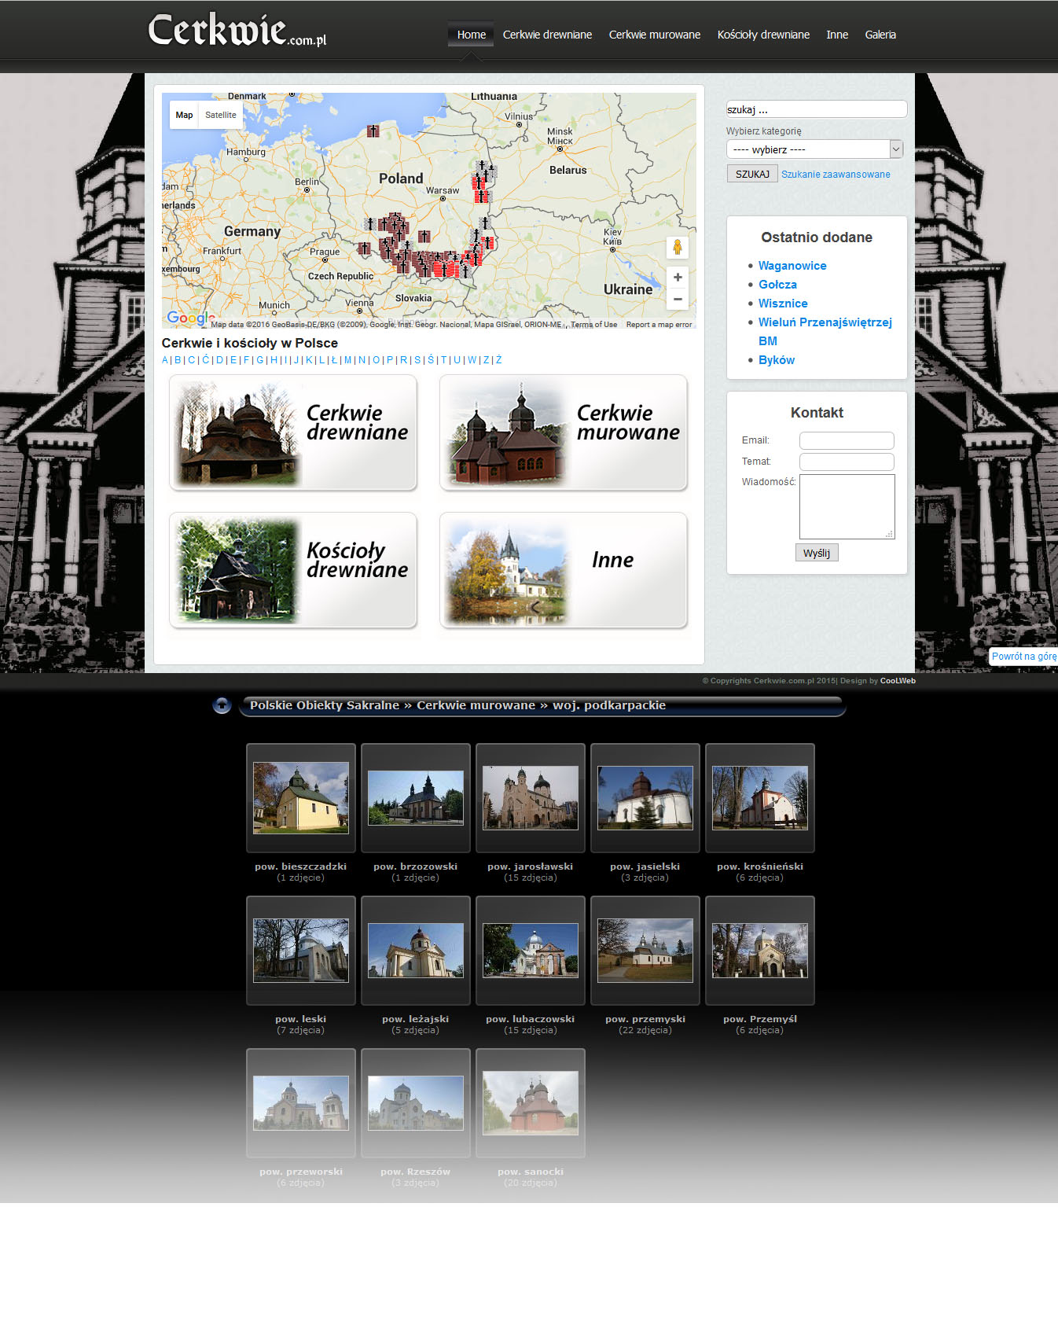Open the Home menu item
Viewport: 1058px width, 1343px height.
coord(471,35)
